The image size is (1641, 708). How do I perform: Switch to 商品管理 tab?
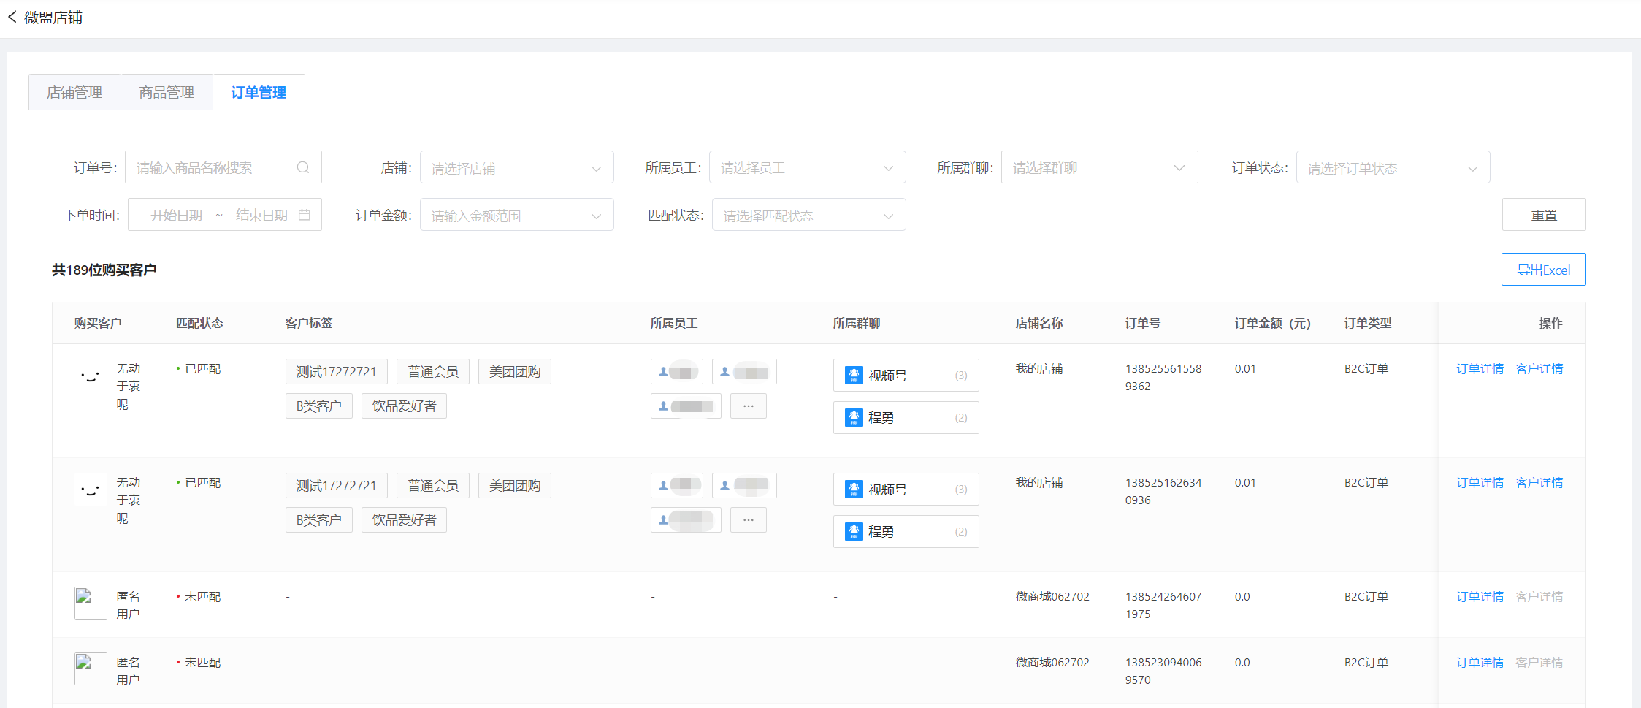(167, 92)
